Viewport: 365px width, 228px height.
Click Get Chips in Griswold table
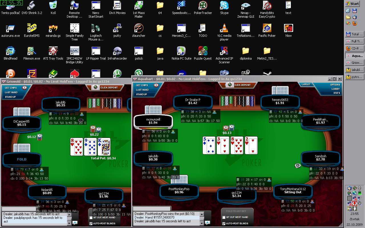11,88
